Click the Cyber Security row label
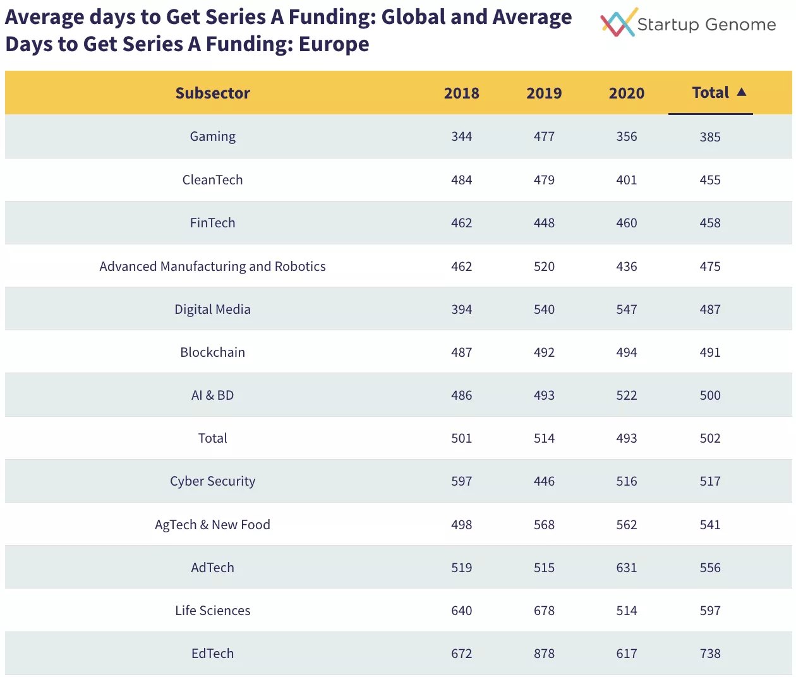The width and height of the screenshot is (796, 682). (x=212, y=481)
